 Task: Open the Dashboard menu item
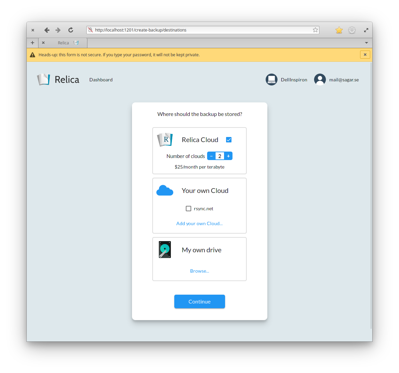tap(101, 80)
